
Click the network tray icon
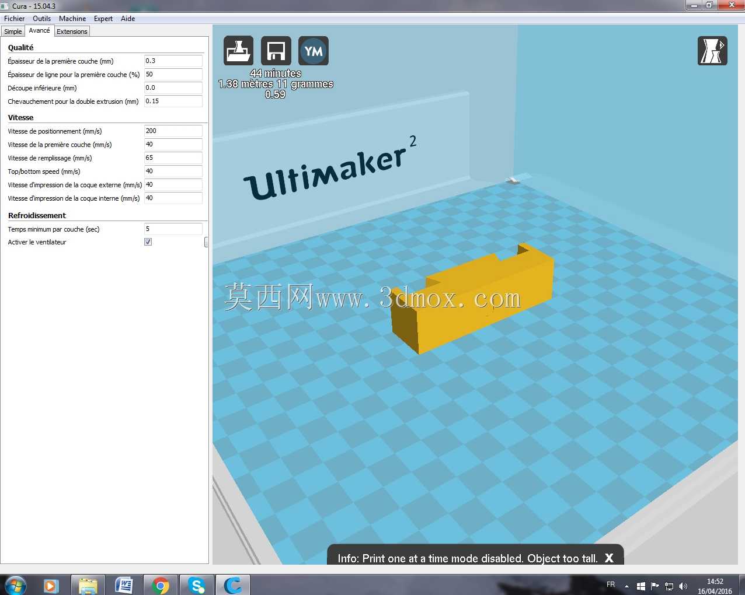[669, 586]
